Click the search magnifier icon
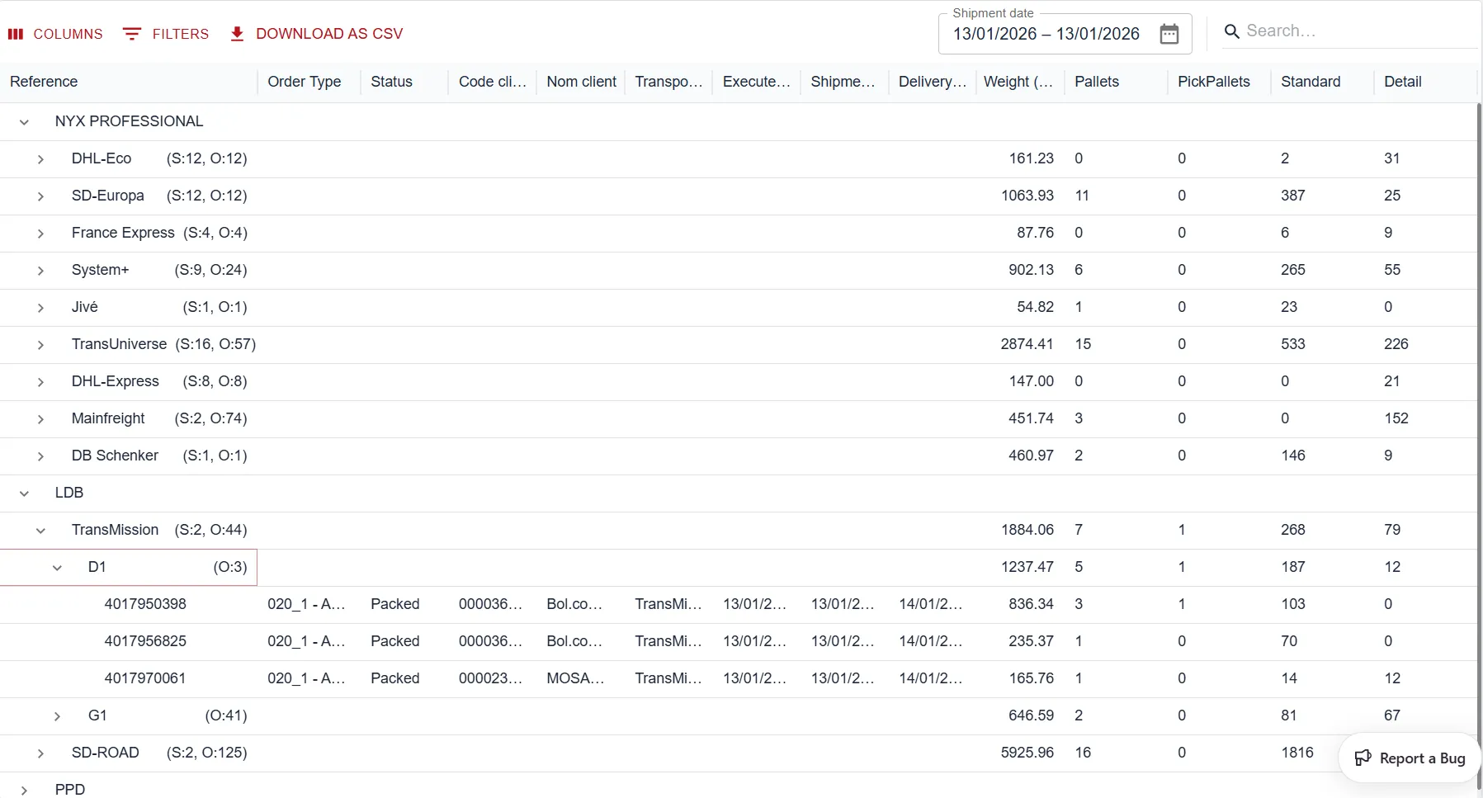Image resolution: width=1483 pixels, height=798 pixels. [x=1231, y=31]
